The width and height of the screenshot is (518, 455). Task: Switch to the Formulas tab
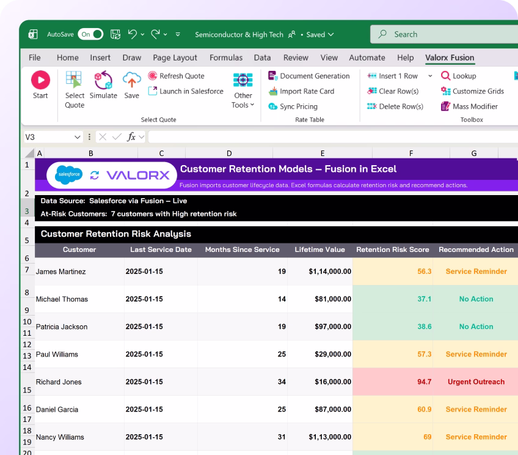coord(226,57)
